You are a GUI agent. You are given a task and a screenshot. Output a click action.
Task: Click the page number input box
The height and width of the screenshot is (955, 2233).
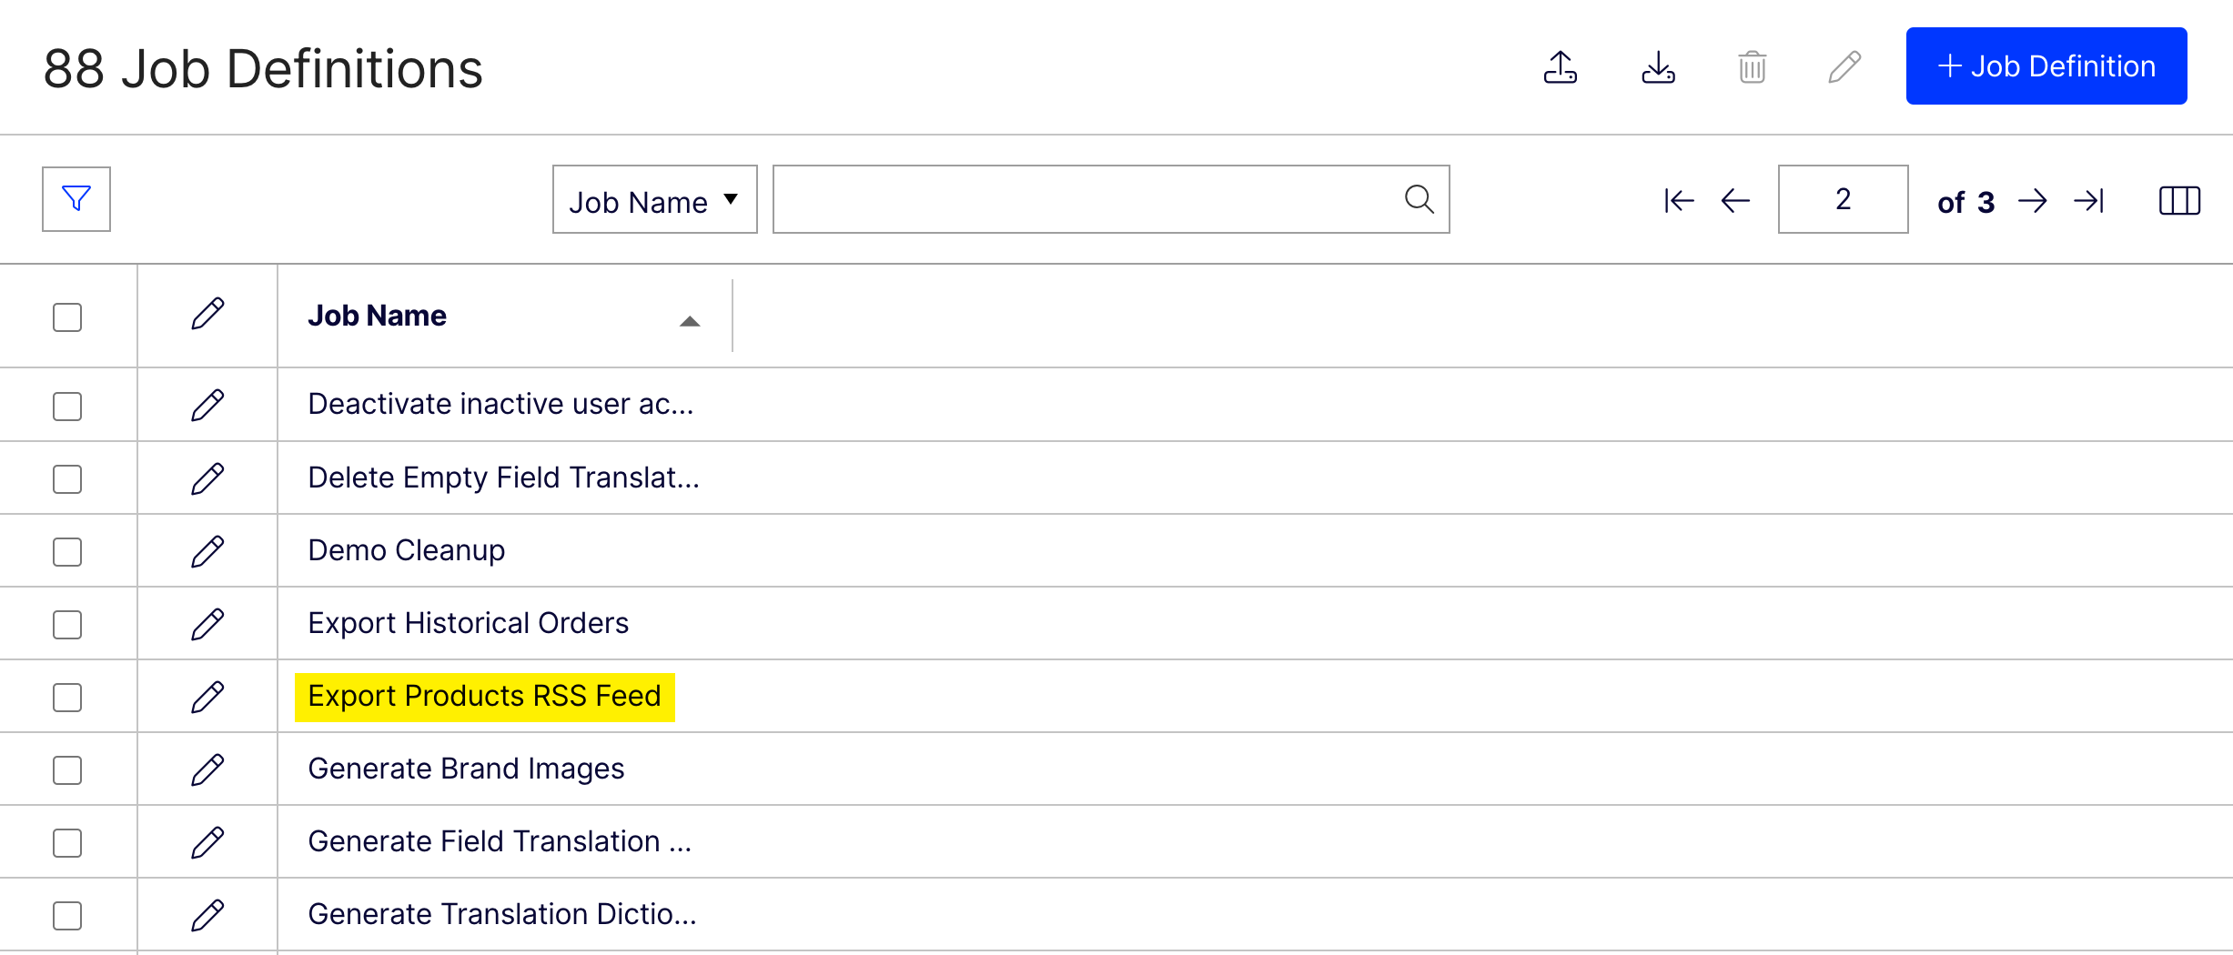click(1843, 199)
